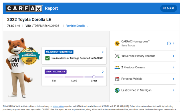Click the Personal Vehicle house icon
This screenshot has width=183, height=112.
point(117,79)
